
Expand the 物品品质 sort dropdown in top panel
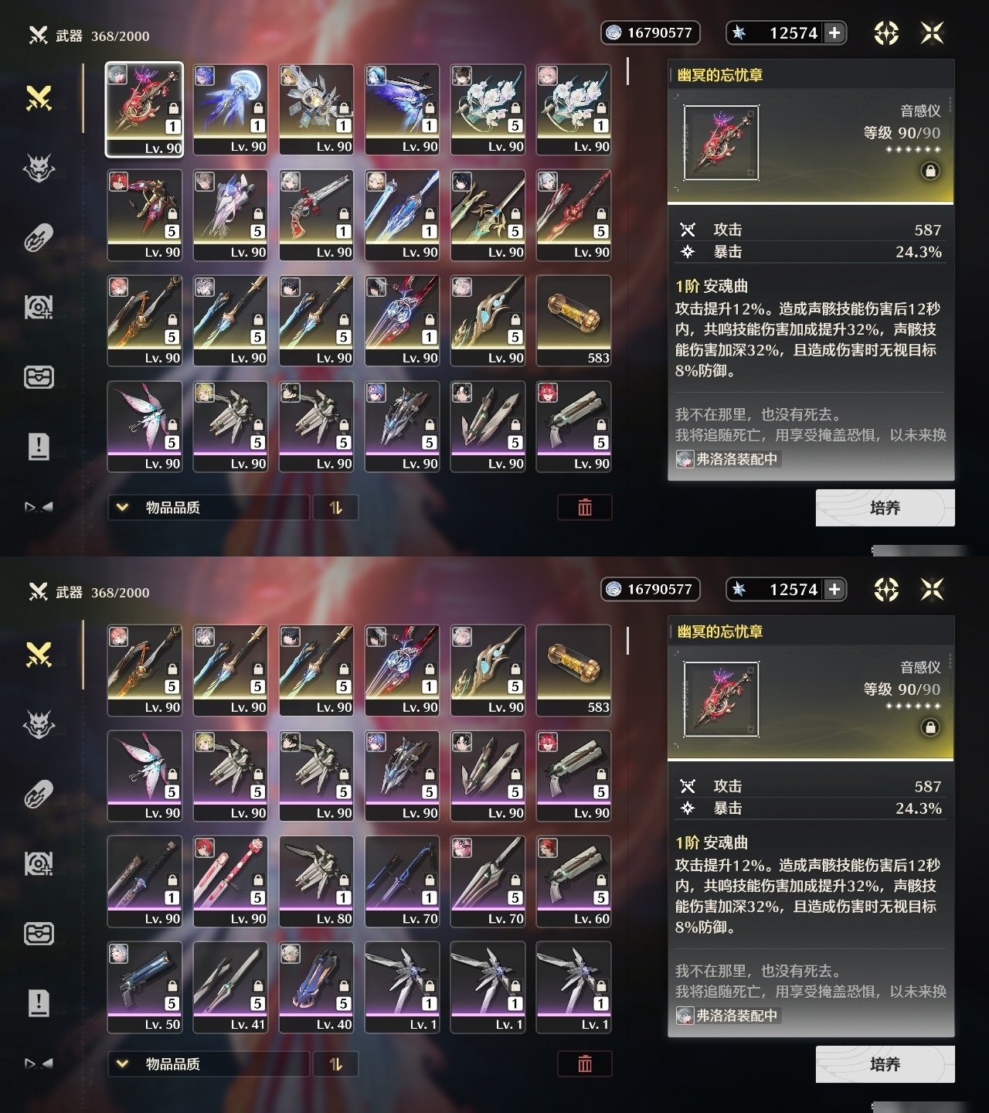pyautogui.click(x=209, y=507)
